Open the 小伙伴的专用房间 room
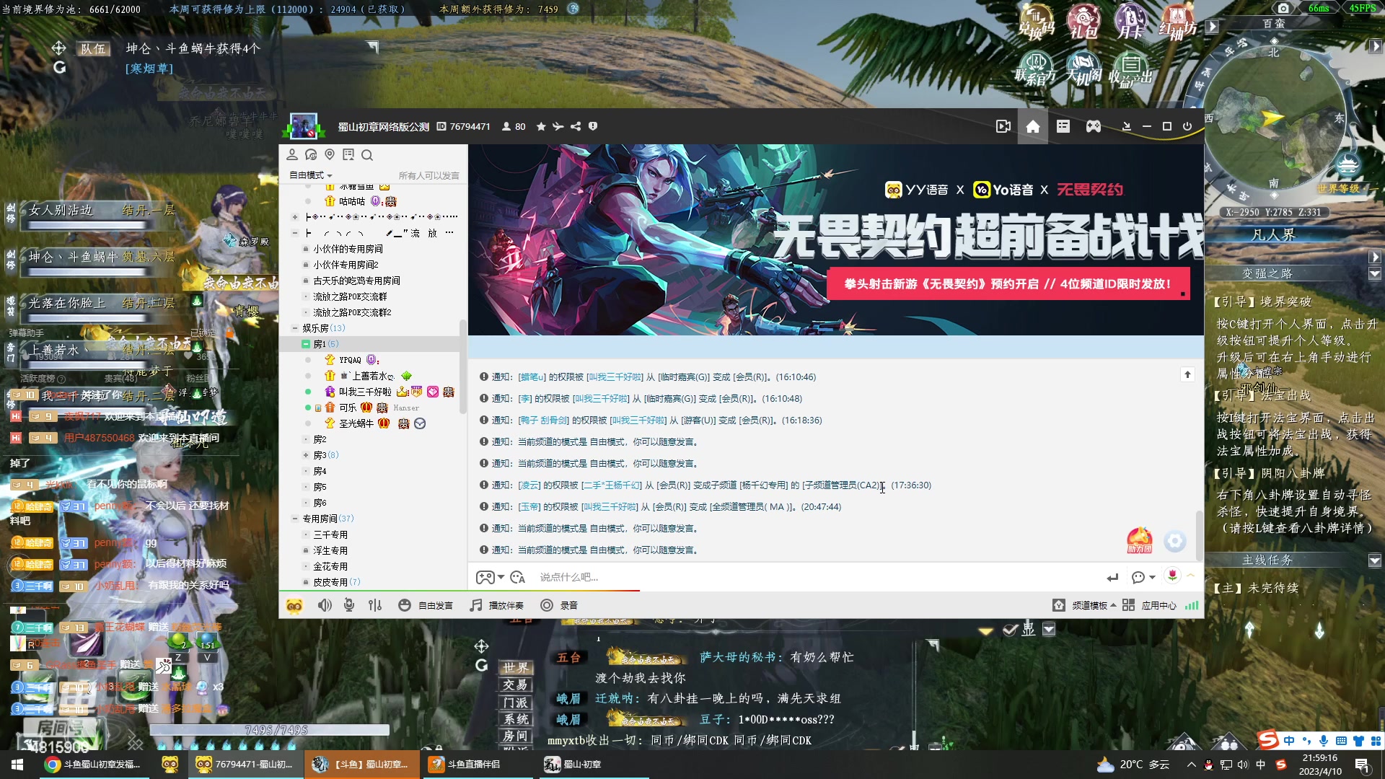1385x779 pixels. point(348,249)
